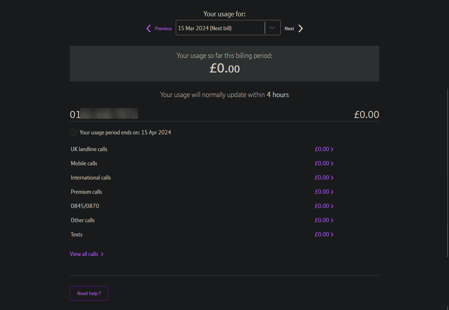449x310 pixels.
Task: Open View all calls link
Action: click(84, 254)
